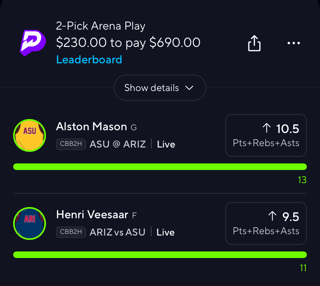Click the up arrow beside 10.5
This screenshot has width=320, height=286.
coord(266,128)
